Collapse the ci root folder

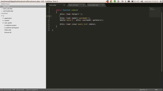(x=2, y=16)
